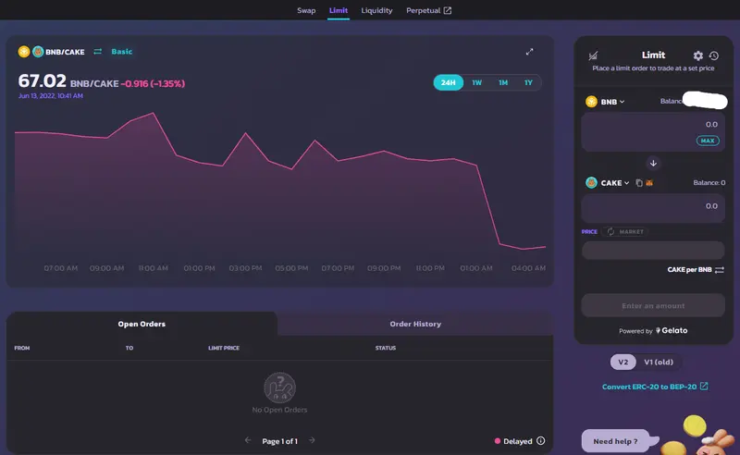Expand the price chart to fullscreen
The height and width of the screenshot is (455, 740).
click(529, 52)
